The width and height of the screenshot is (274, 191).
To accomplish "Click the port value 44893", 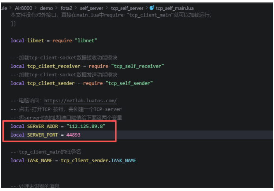I will pos(73,135).
